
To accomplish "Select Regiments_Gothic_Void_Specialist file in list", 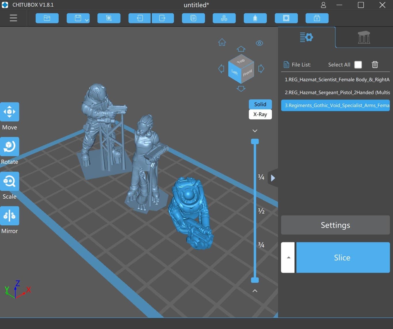I will pos(336,105).
